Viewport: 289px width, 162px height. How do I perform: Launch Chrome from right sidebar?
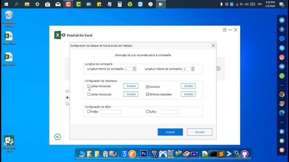tap(282, 94)
